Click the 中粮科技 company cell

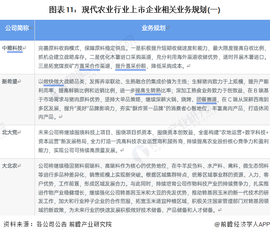tap(17, 57)
